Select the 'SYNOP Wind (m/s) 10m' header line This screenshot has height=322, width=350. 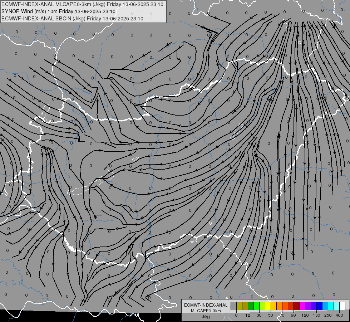point(59,11)
